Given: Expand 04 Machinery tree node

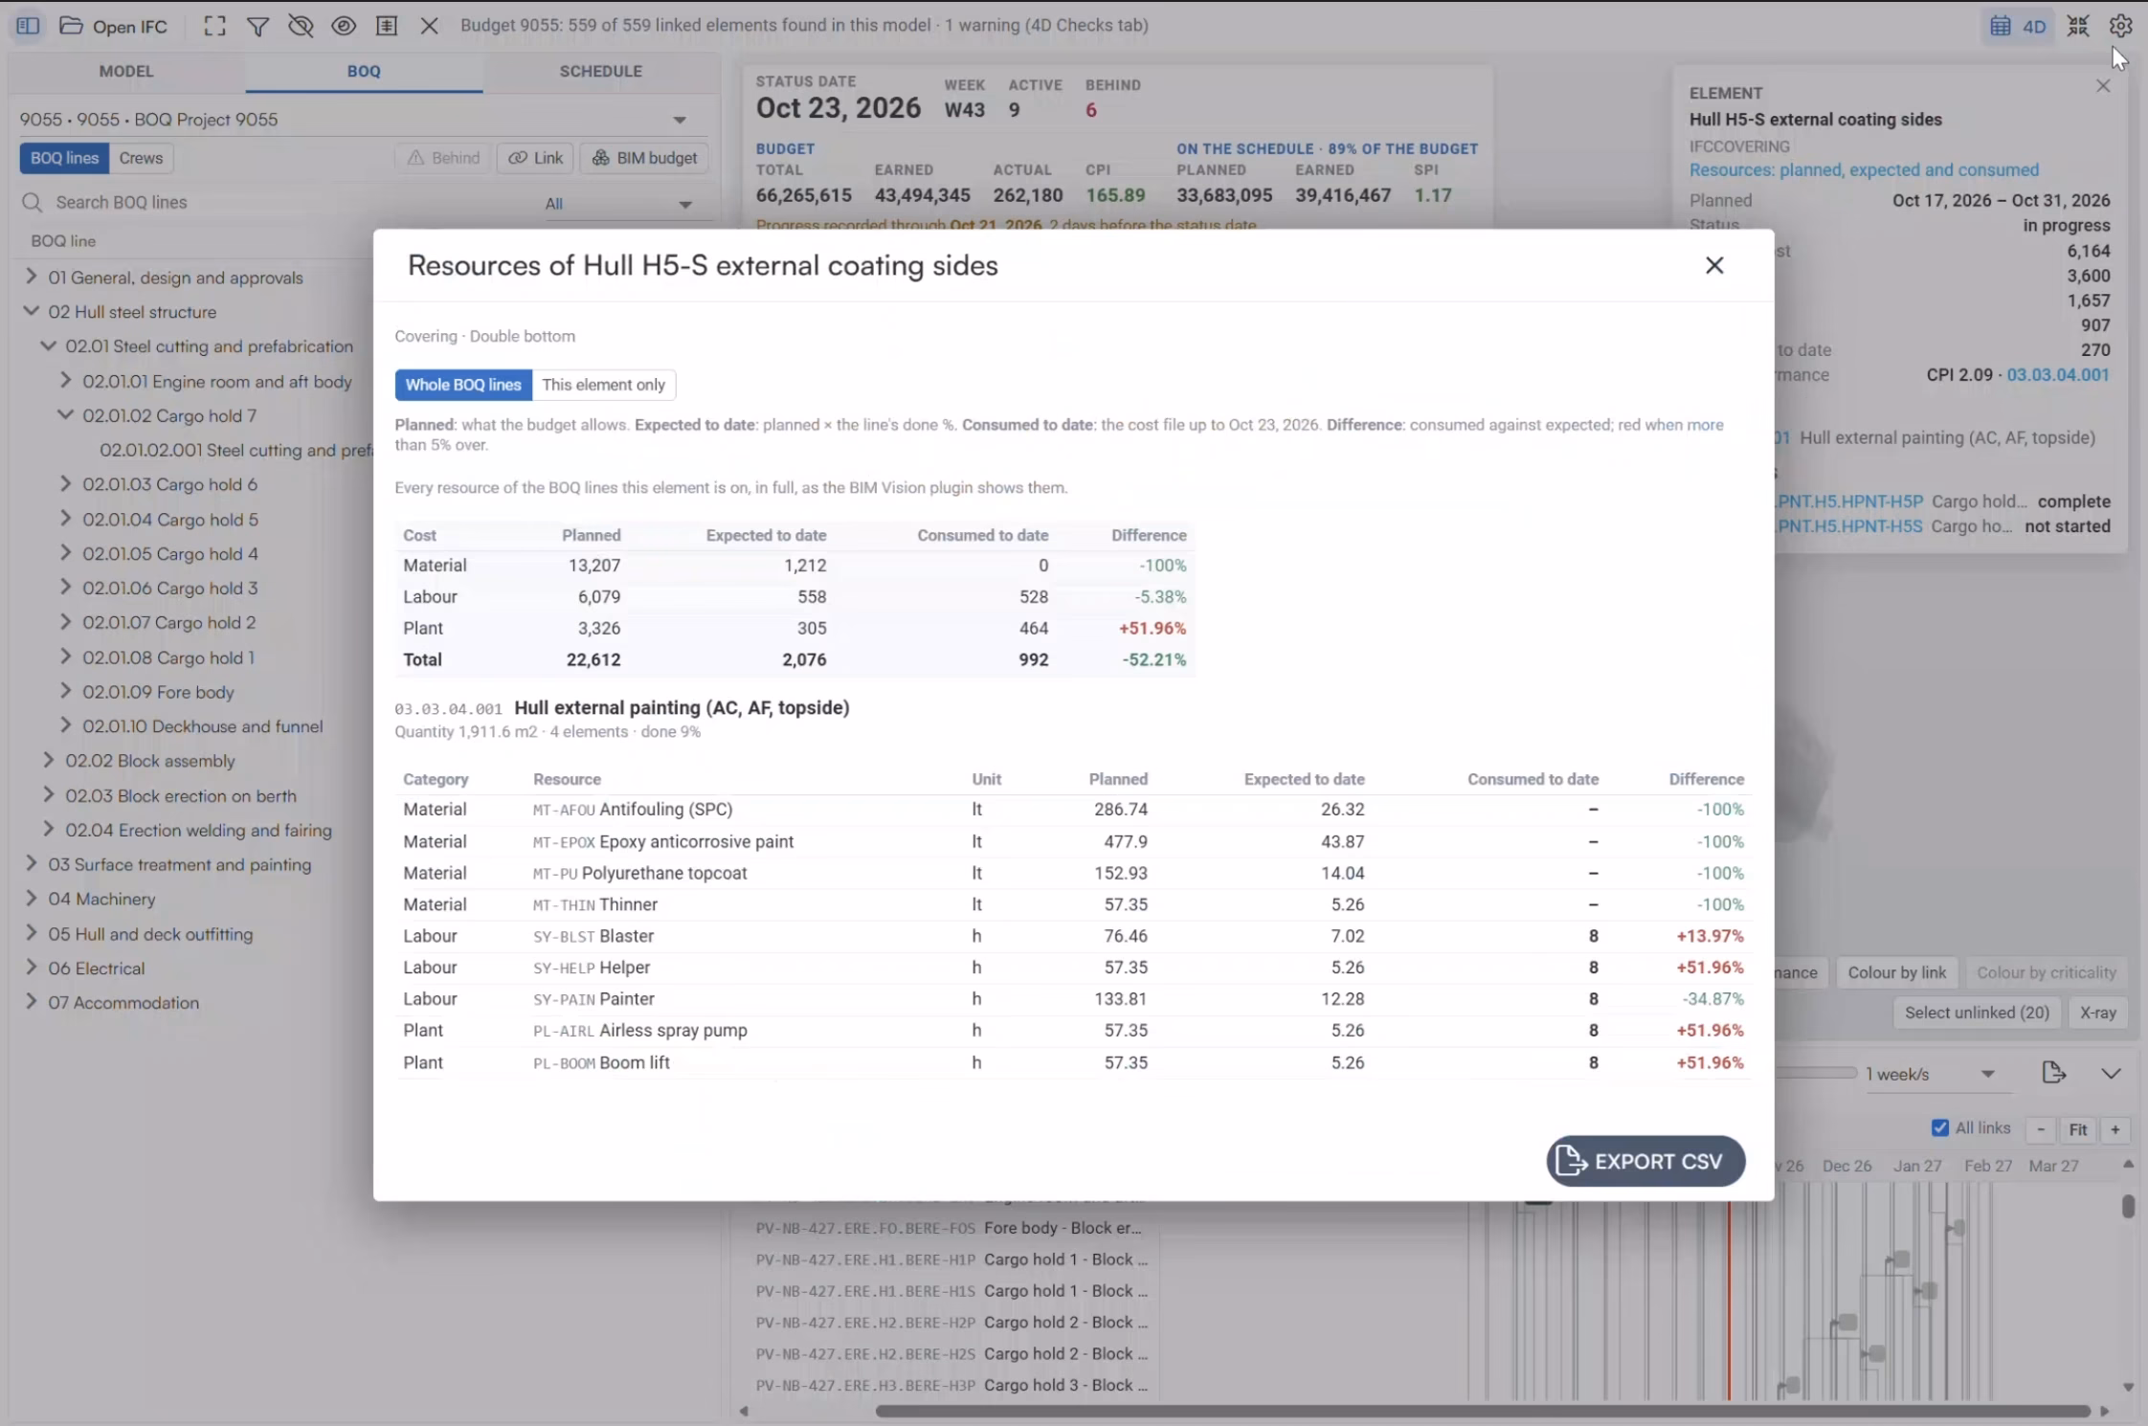Looking at the screenshot, I should pos(31,898).
